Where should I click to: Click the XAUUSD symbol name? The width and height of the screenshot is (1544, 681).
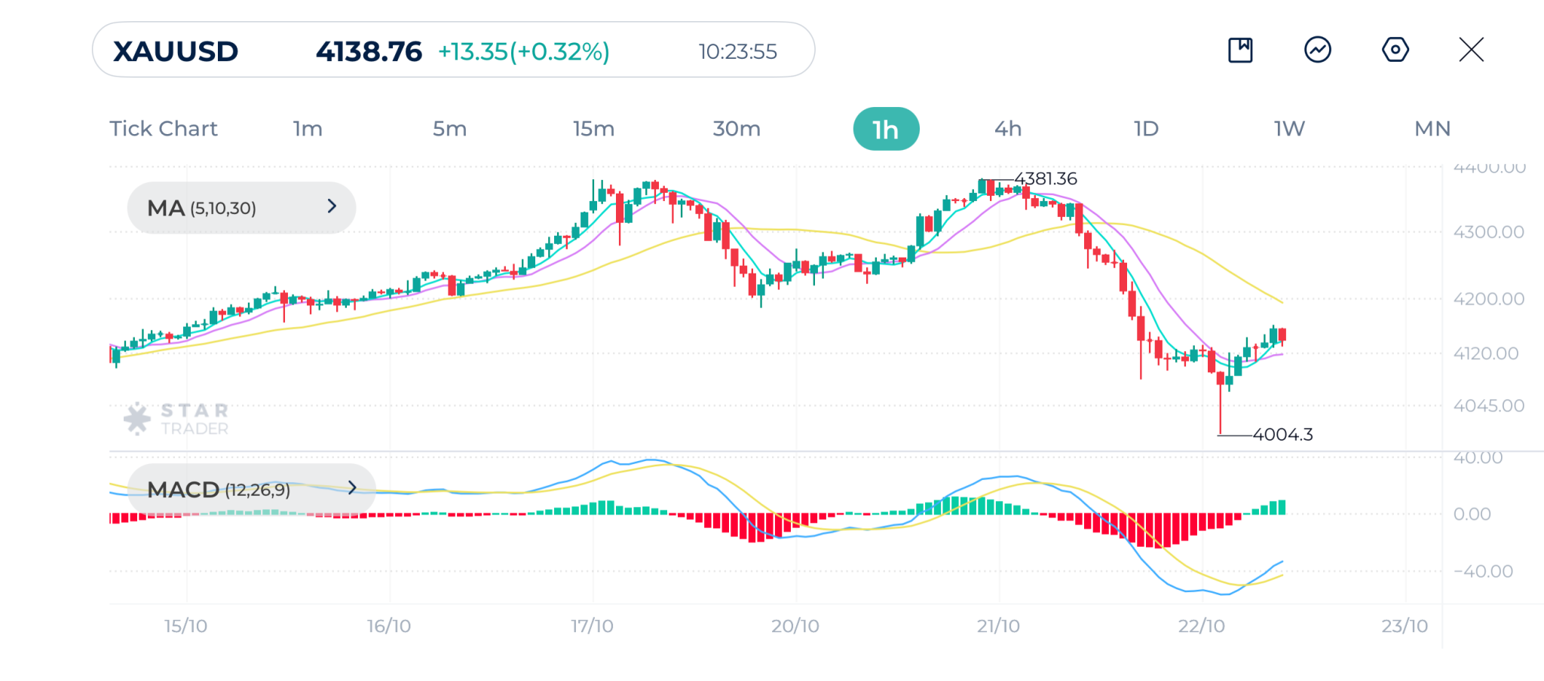point(176,51)
